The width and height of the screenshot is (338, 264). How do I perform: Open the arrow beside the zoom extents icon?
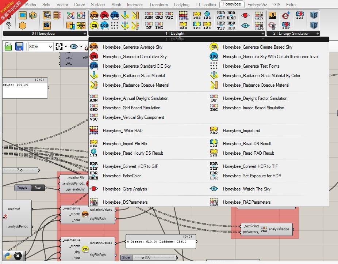(x=66, y=47)
